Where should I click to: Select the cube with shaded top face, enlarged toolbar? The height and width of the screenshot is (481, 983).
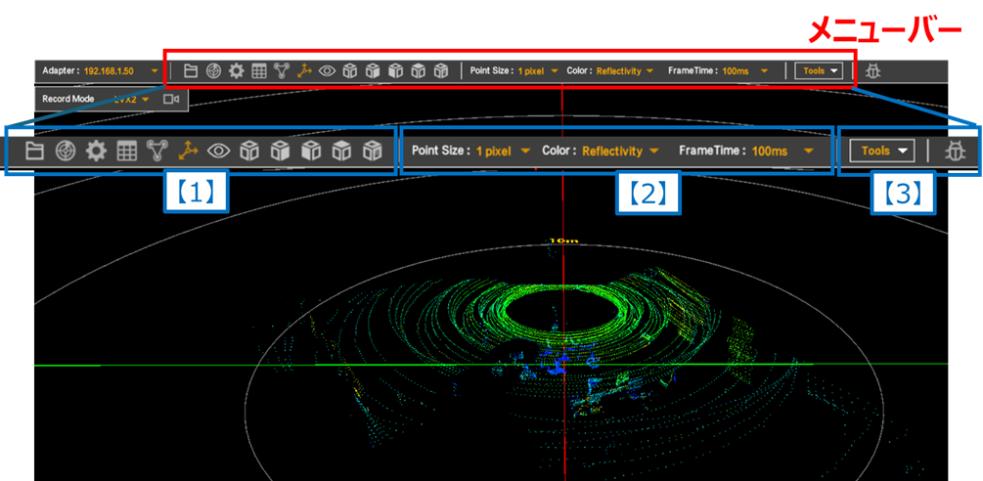(341, 151)
